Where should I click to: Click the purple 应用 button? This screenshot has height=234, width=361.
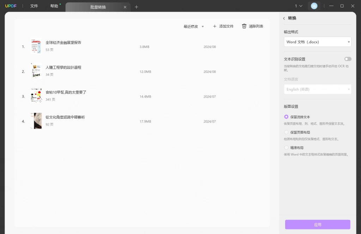point(318,224)
